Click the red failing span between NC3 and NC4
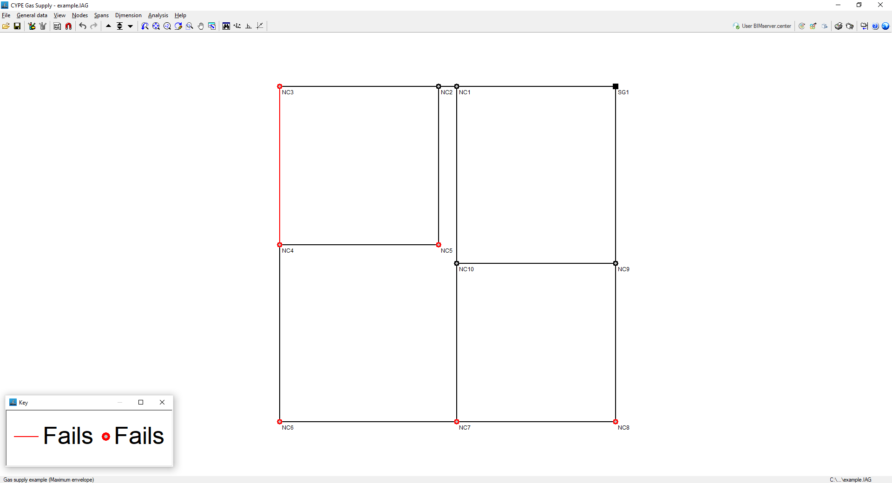892x483 pixels. tap(280, 165)
